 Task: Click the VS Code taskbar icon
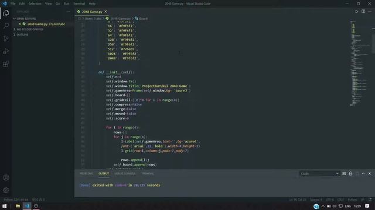(27, 206)
